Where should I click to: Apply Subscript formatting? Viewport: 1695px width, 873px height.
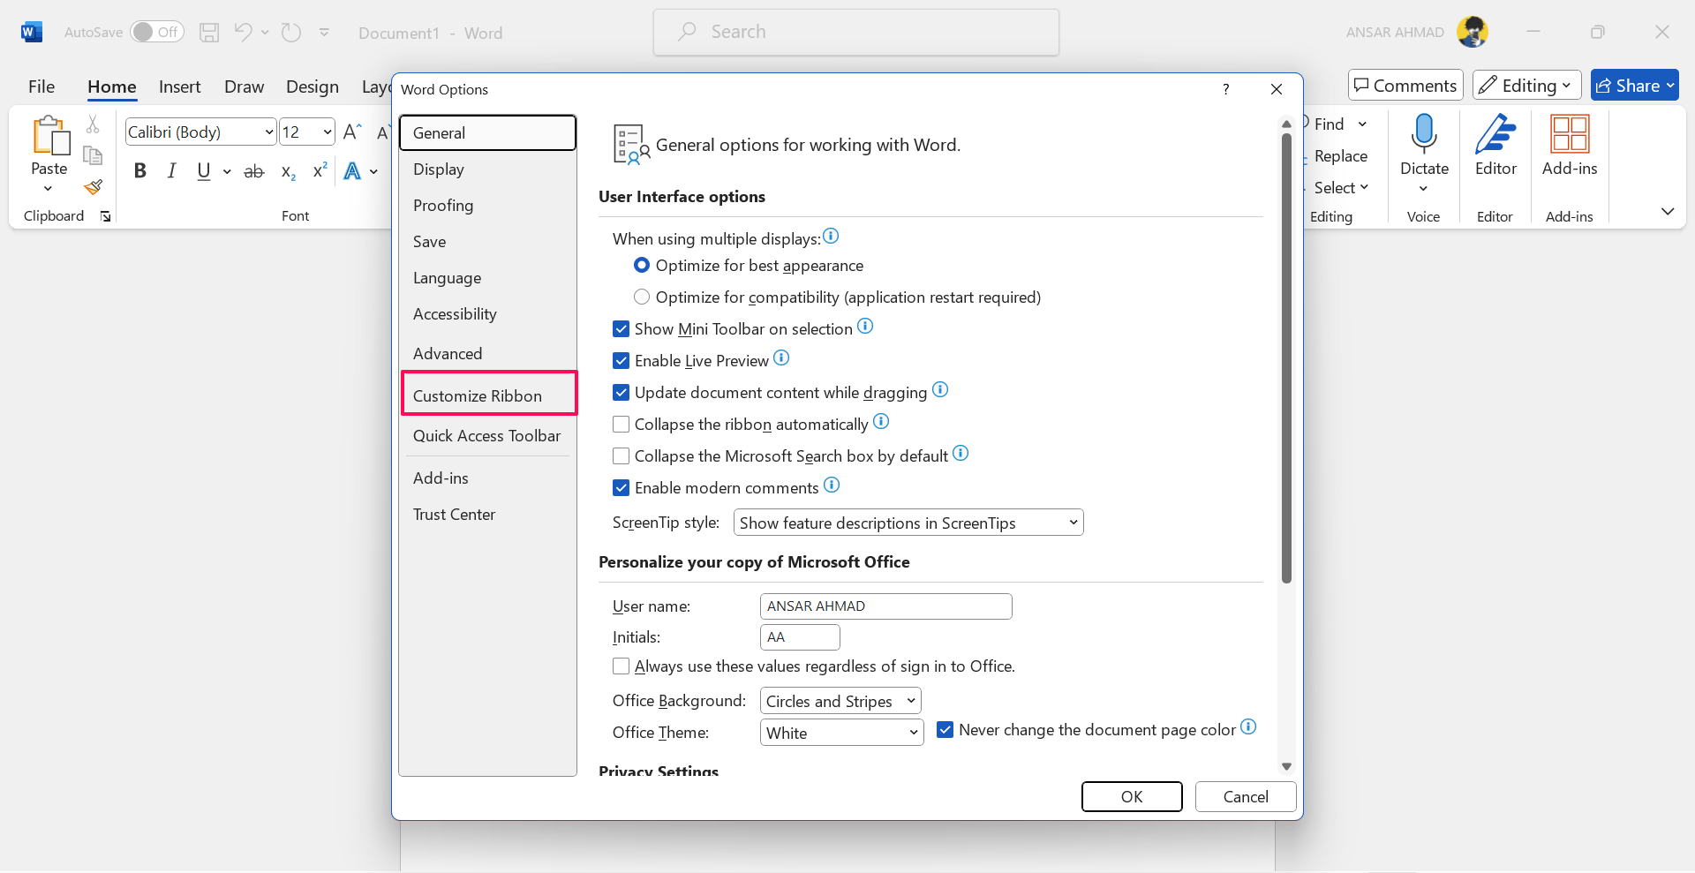coord(288,171)
